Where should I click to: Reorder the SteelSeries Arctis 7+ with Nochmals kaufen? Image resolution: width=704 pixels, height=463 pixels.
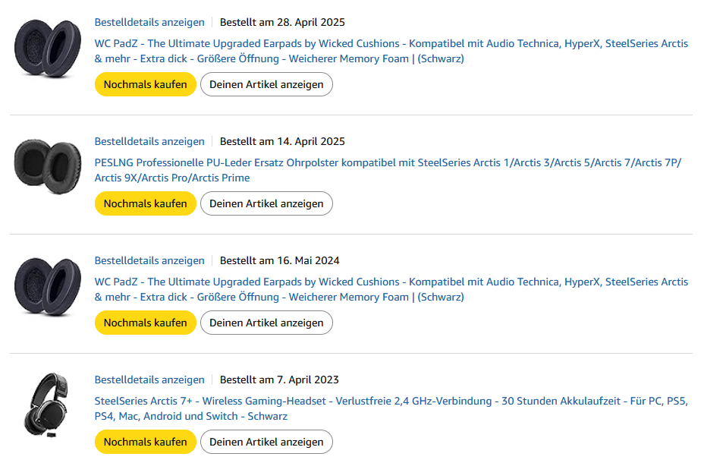[145, 442]
